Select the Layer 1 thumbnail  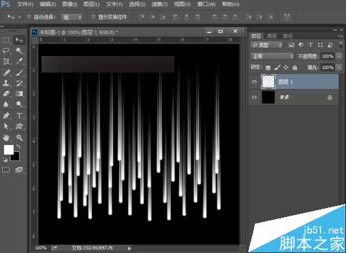[x=268, y=82]
